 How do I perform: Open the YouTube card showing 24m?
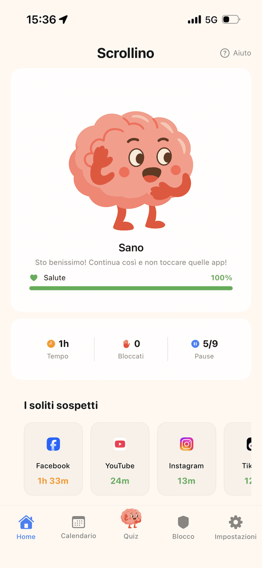[x=120, y=458]
